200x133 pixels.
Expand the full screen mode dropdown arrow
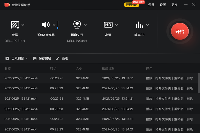23,25
